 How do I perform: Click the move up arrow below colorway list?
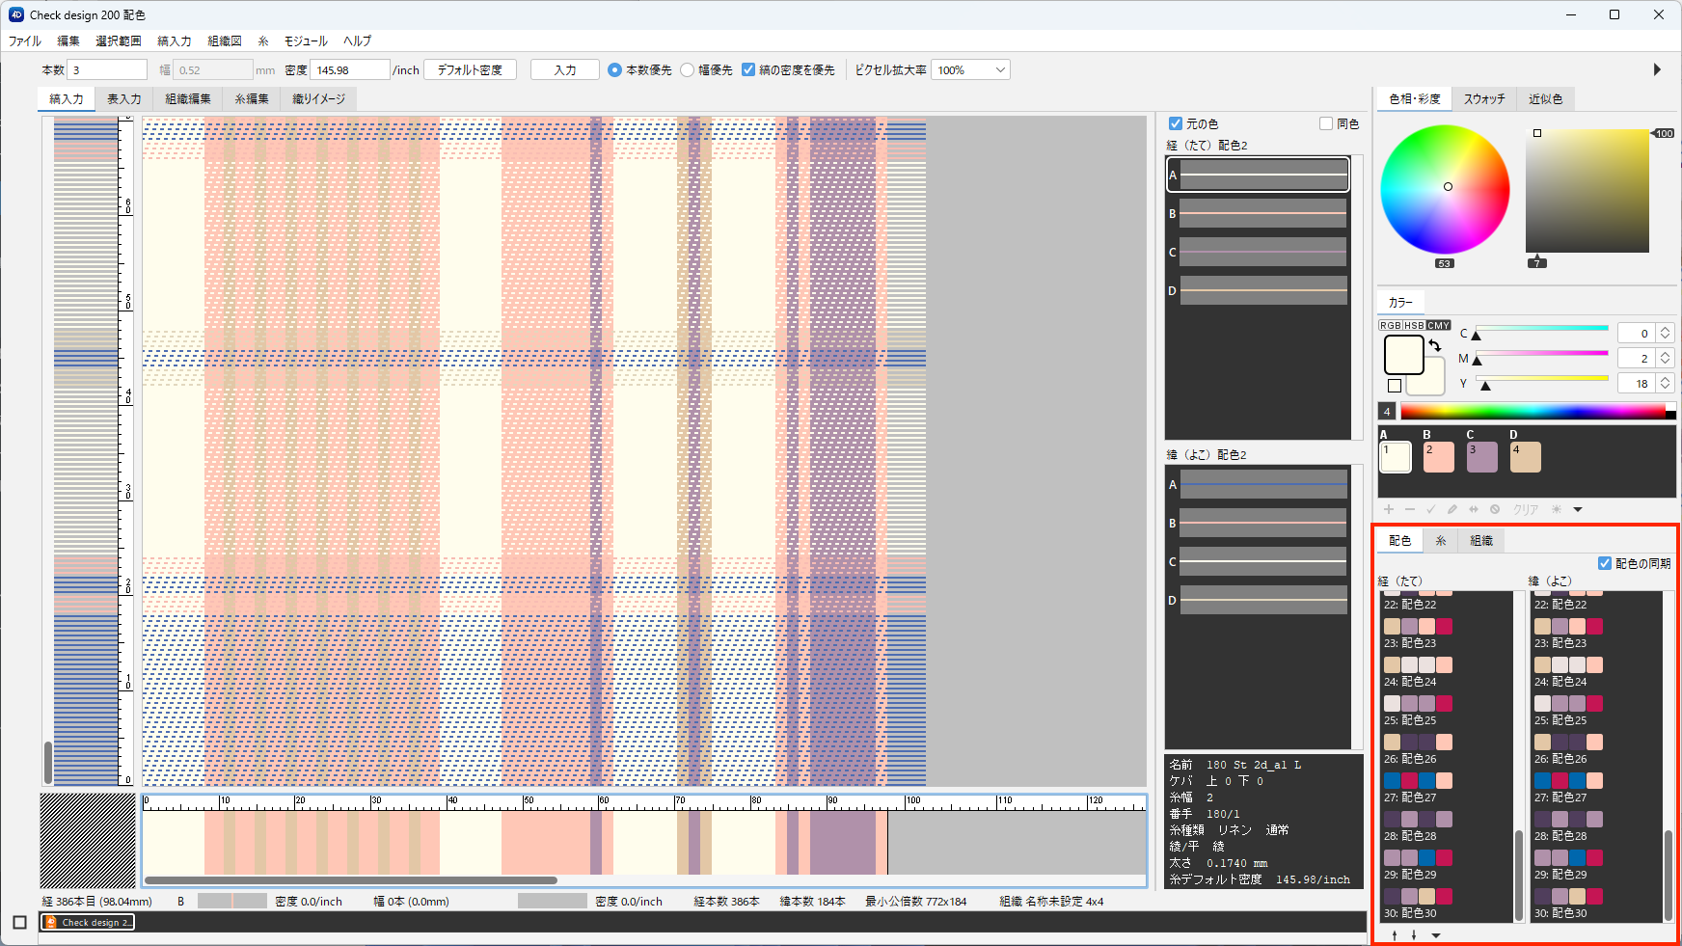(1395, 935)
